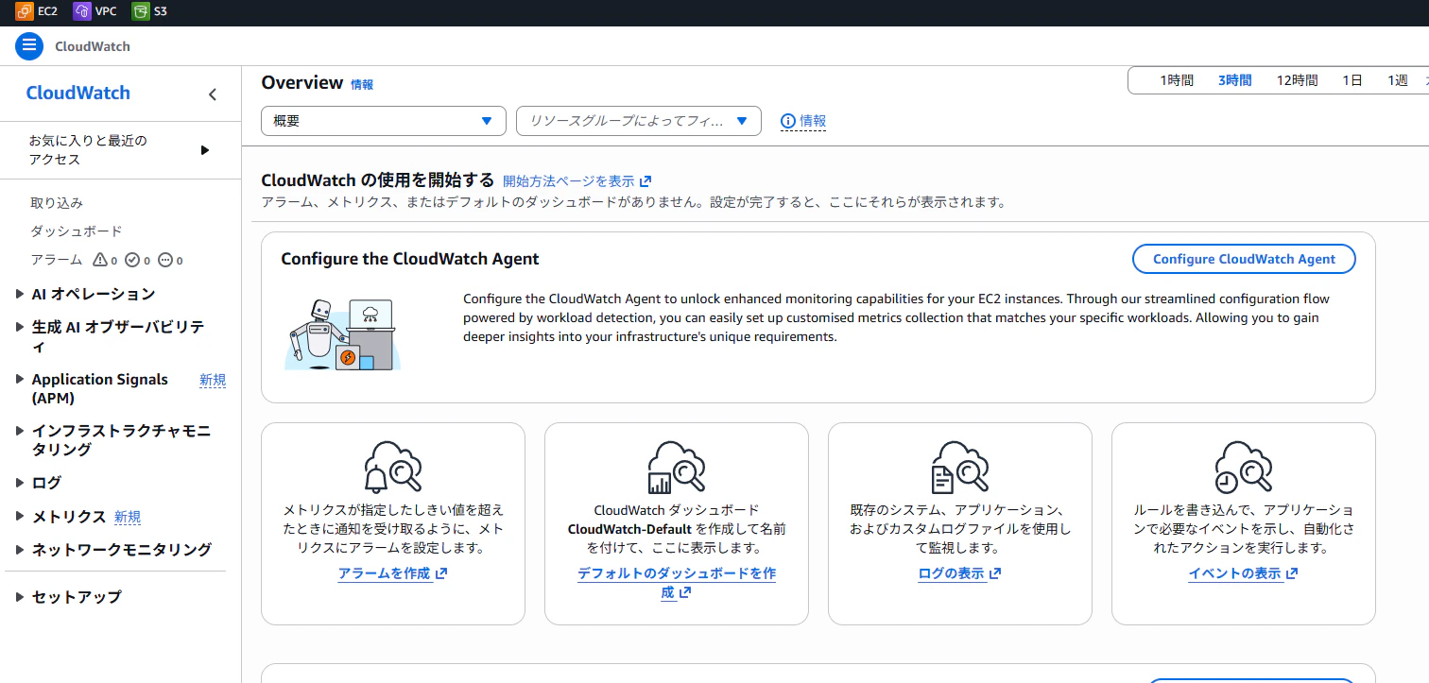Click the alarm bell cloud icon card image
1429x683 pixels.
coord(392,467)
